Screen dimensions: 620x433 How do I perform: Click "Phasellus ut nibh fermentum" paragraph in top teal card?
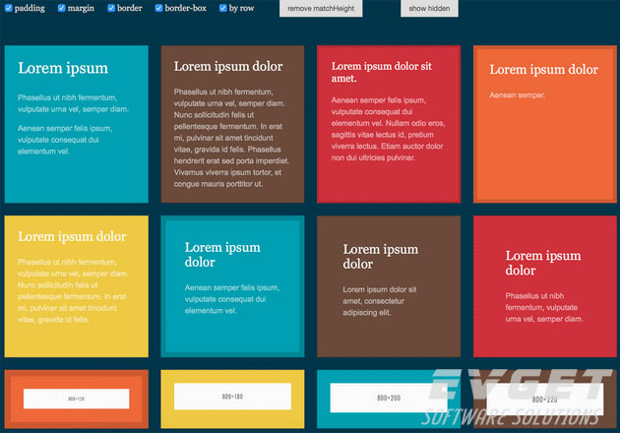point(73,103)
